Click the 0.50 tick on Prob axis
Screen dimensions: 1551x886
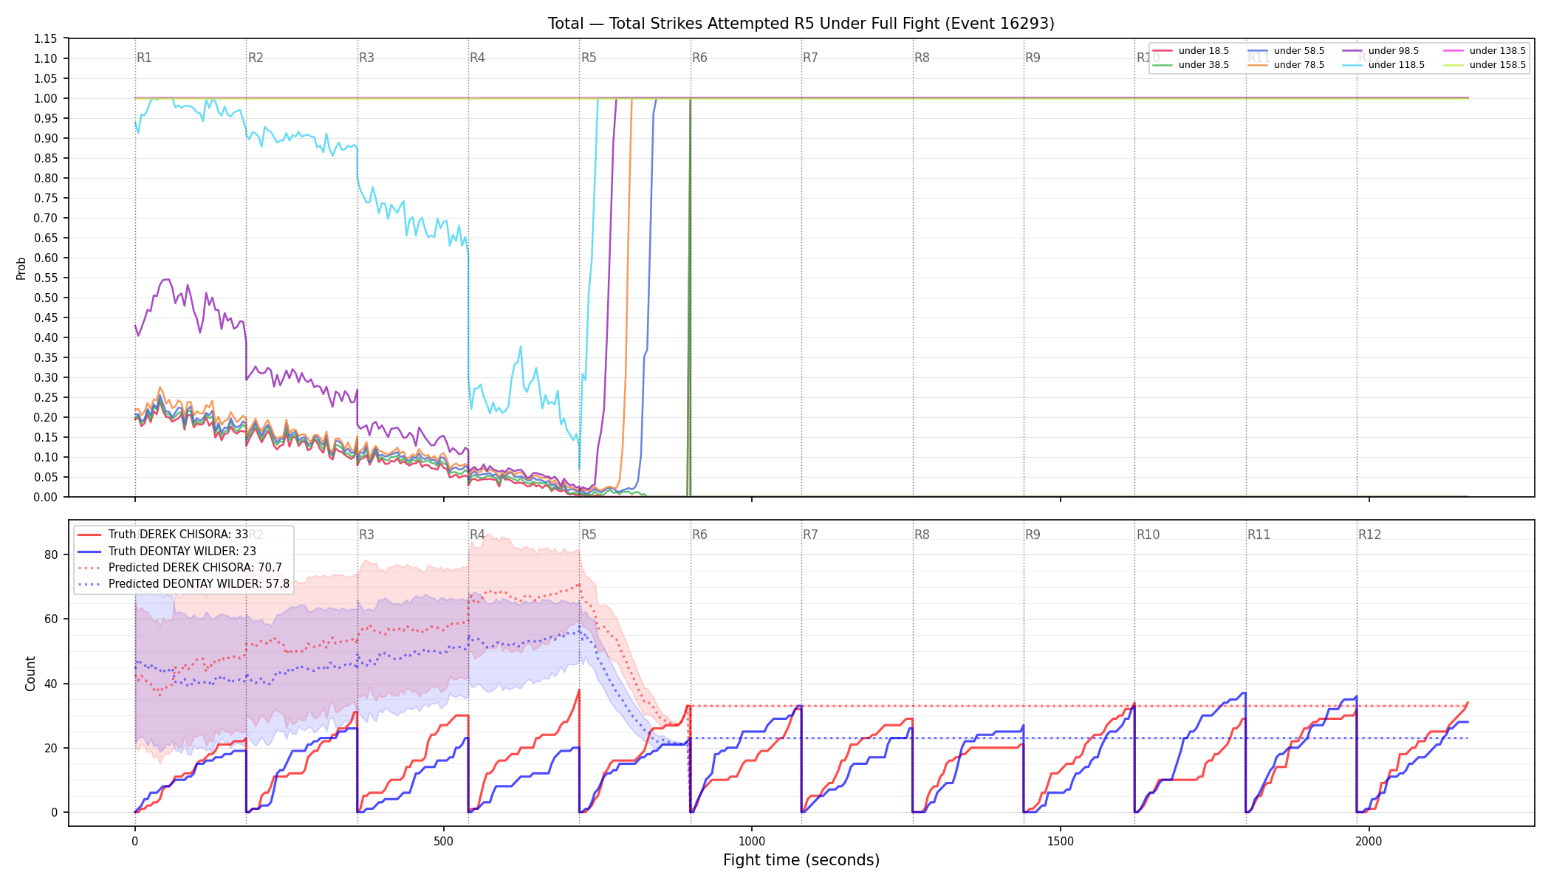[x=46, y=298]
